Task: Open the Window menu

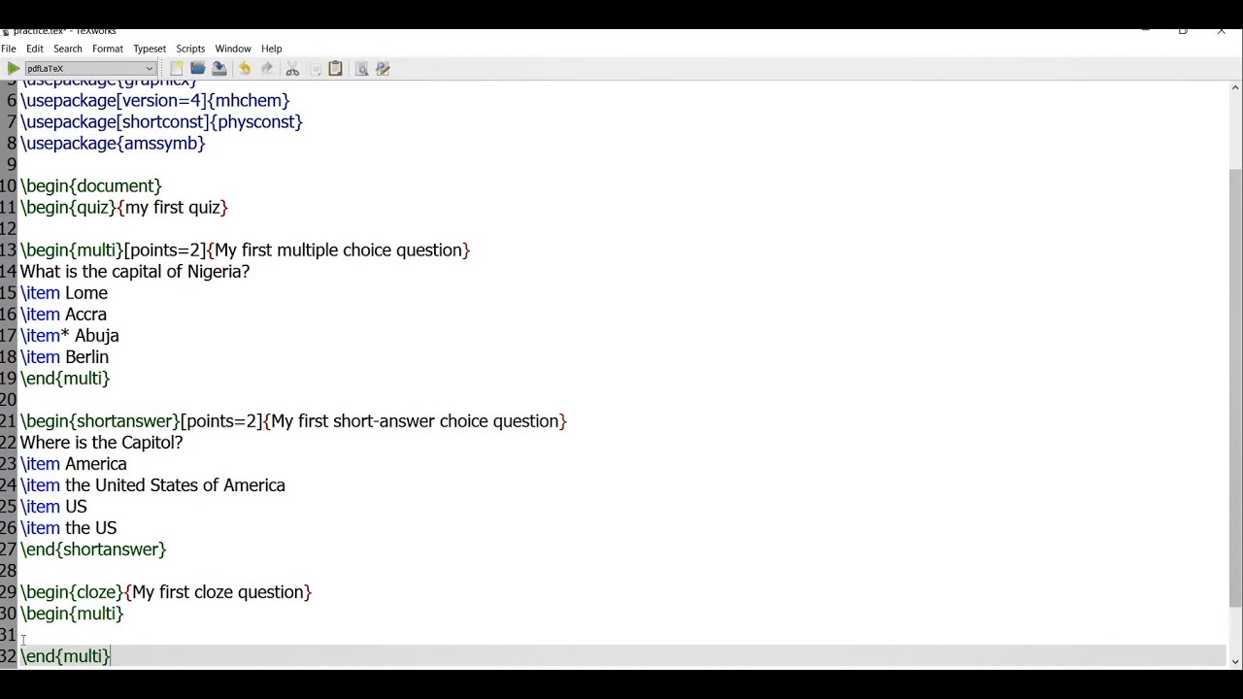Action: pyautogui.click(x=233, y=49)
